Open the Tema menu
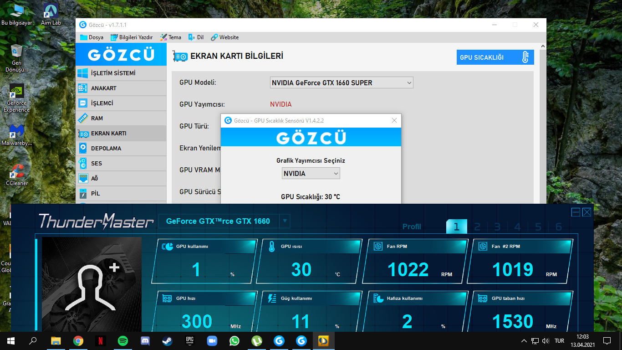622x350 pixels. pyautogui.click(x=170, y=37)
